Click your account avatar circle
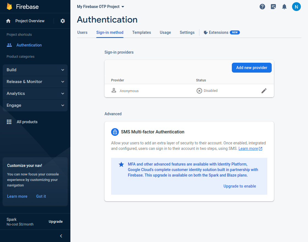308x242 pixels. coord(296,6)
